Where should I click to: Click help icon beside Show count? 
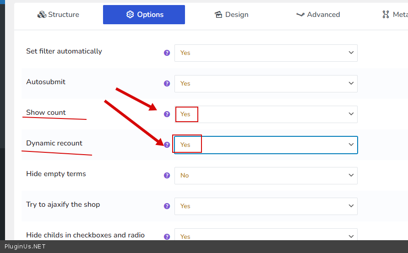(x=167, y=114)
